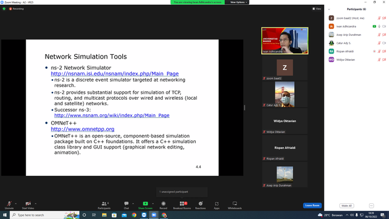Click Windows search box

pos(44,215)
